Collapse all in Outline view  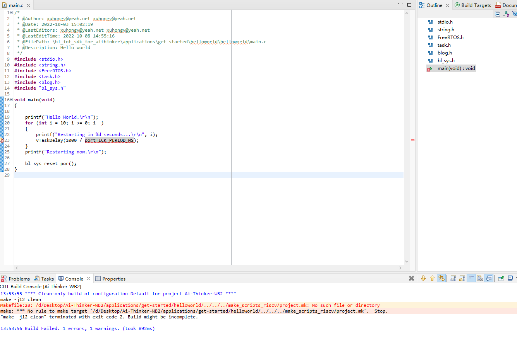click(498, 14)
